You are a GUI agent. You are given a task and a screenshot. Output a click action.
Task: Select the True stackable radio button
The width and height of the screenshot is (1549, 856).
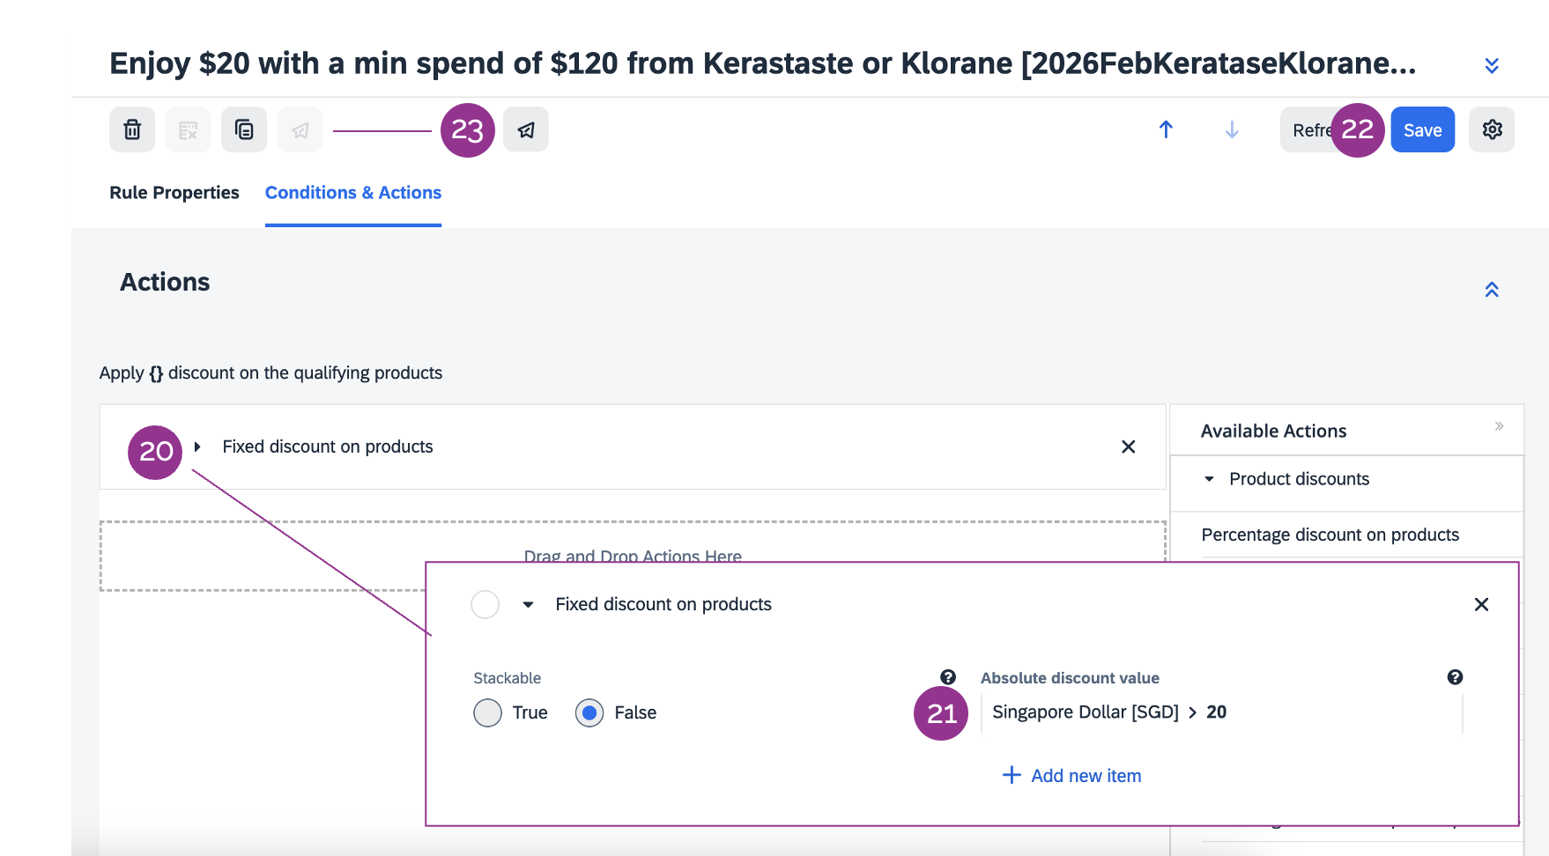coord(487,712)
